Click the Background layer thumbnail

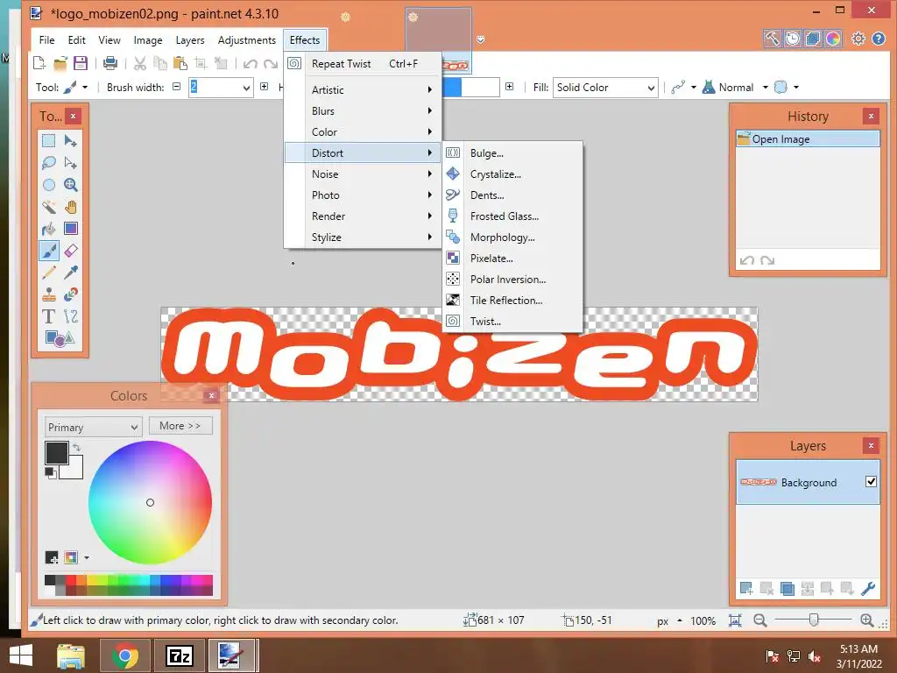pos(758,482)
